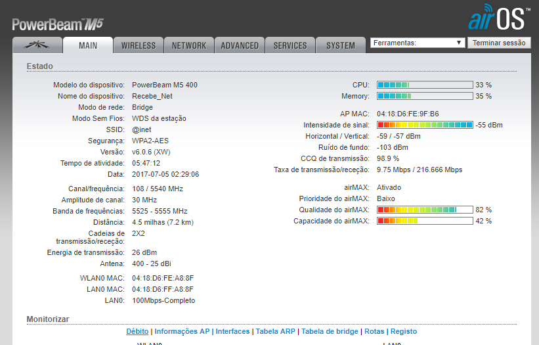Click the 108 / 5540 MHz channel value
This screenshot has height=345, width=539.
(158, 189)
